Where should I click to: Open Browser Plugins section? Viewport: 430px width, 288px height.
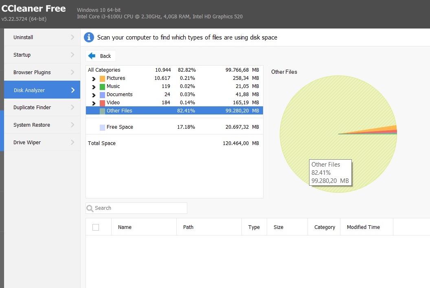pos(42,72)
